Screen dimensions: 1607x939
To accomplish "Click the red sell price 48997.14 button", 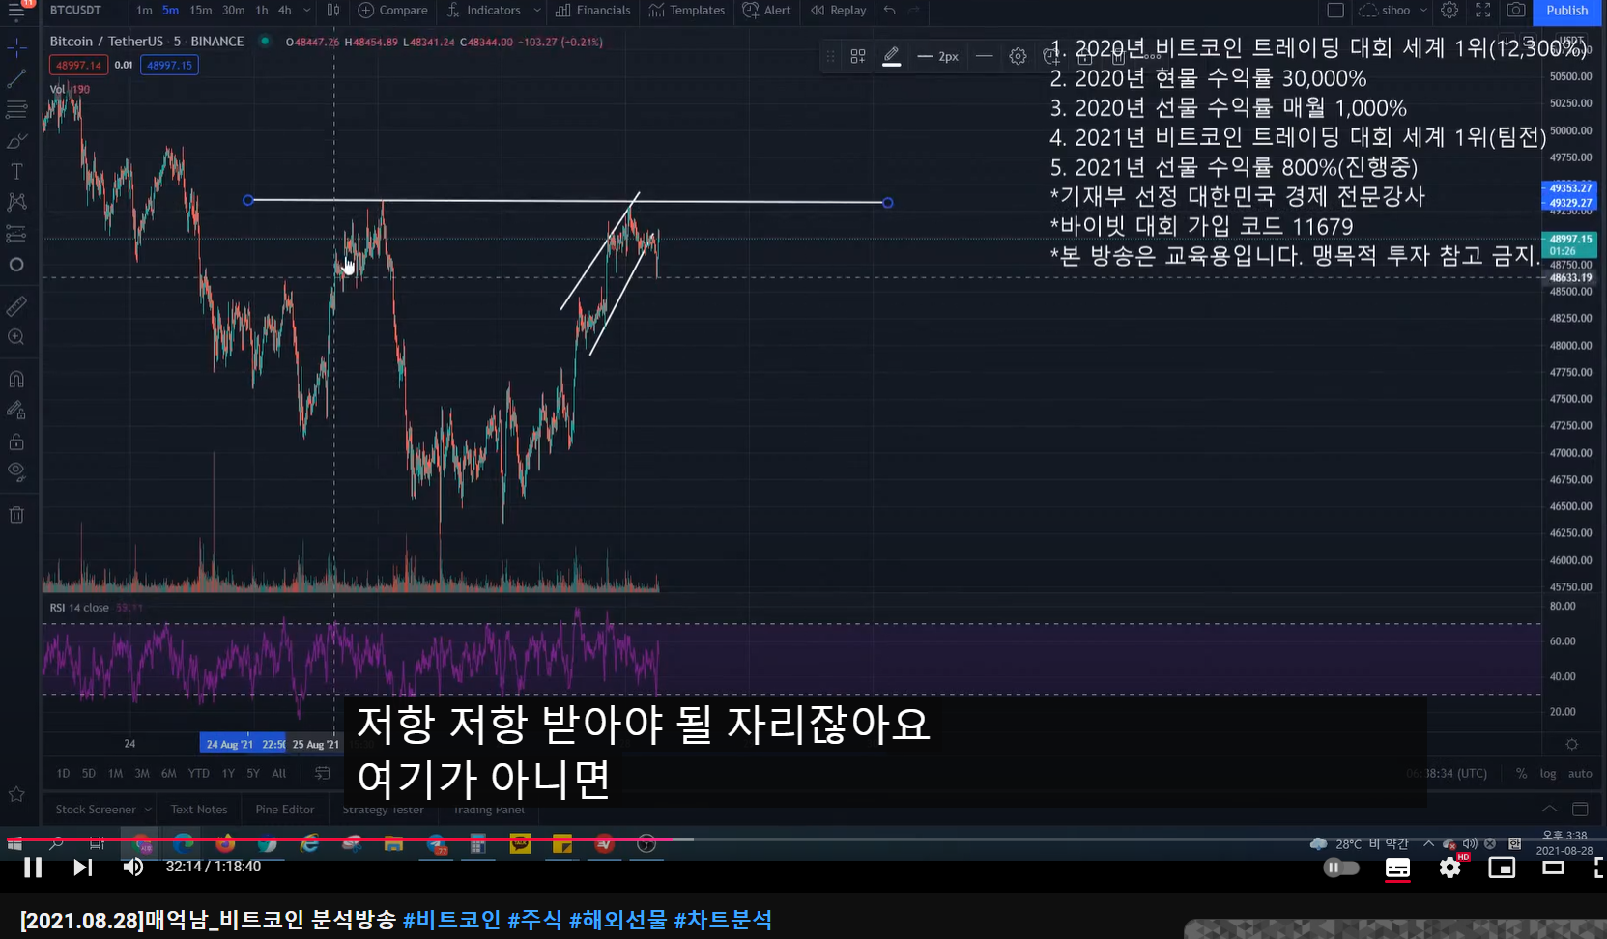I will coord(78,65).
